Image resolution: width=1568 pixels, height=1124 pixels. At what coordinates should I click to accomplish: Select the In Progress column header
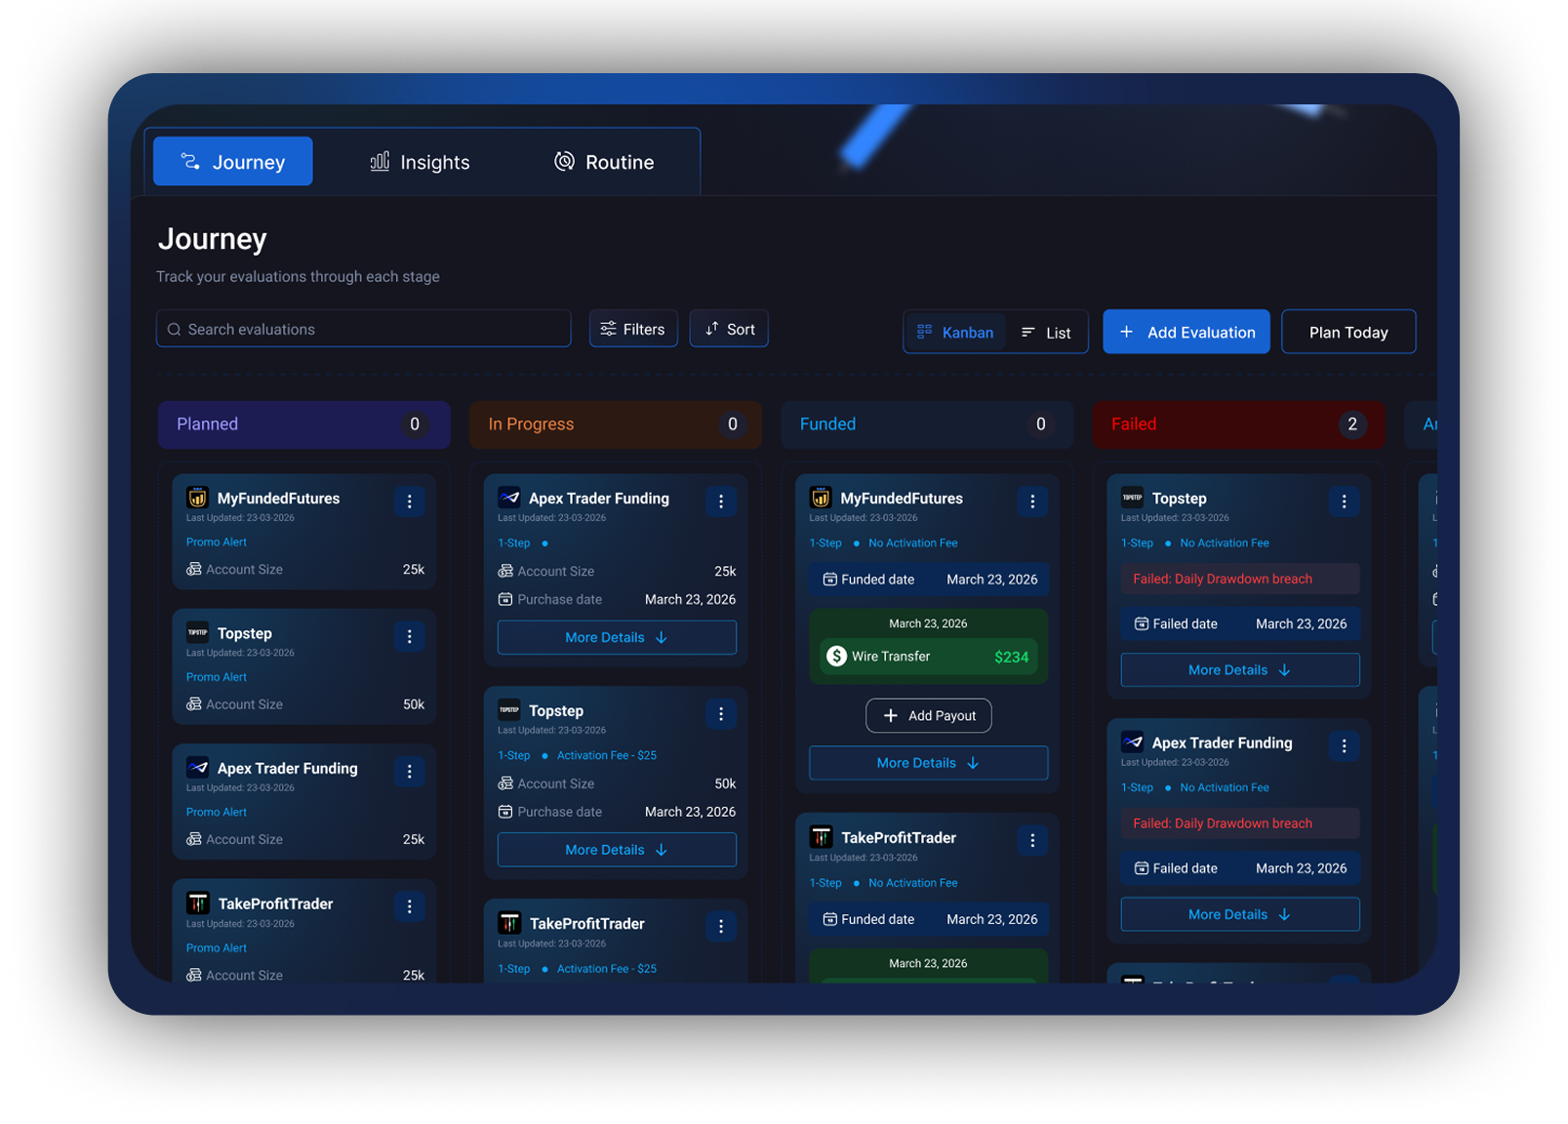pos(616,424)
